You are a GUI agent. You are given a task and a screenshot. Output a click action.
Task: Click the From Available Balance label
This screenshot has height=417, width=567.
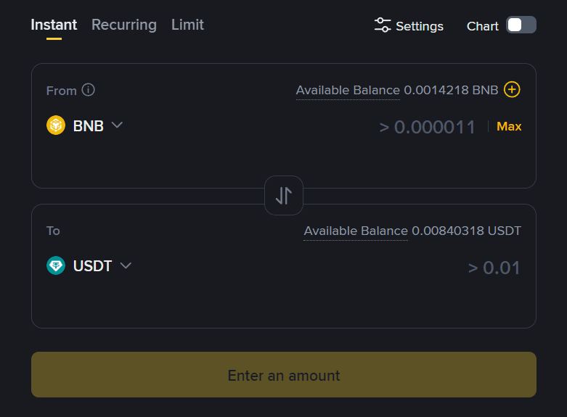348,90
